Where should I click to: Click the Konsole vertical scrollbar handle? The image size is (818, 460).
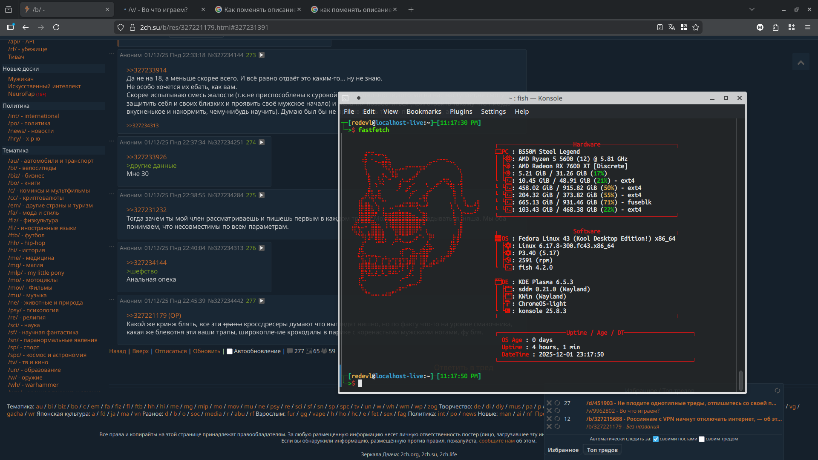pyautogui.click(x=741, y=380)
